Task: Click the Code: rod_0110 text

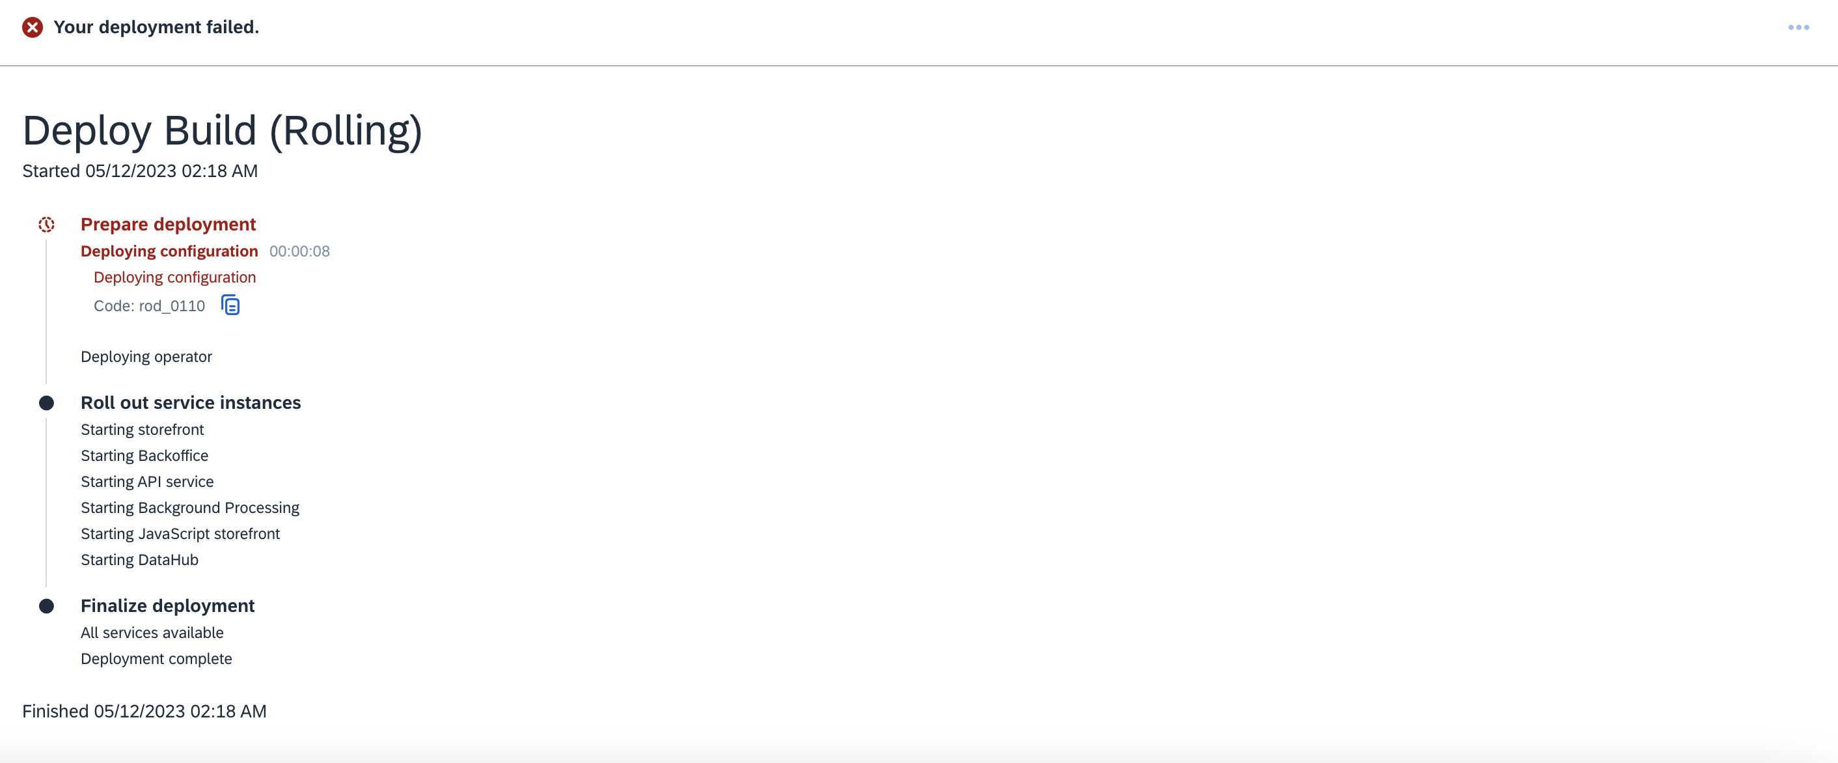Action: (x=149, y=306)
